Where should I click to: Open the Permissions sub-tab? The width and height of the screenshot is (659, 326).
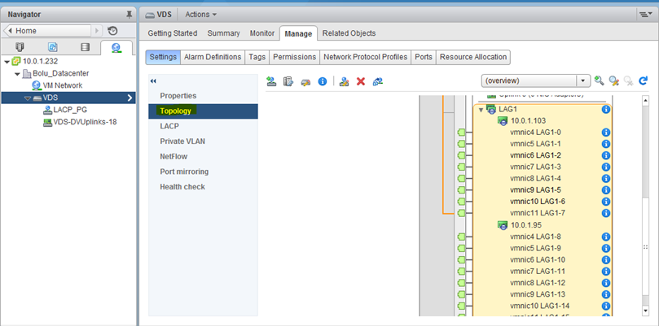coord(295,57)
